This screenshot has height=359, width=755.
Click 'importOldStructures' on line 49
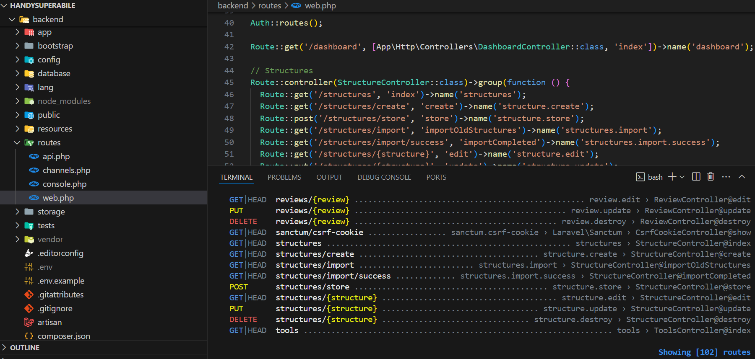tap(471, 130)
